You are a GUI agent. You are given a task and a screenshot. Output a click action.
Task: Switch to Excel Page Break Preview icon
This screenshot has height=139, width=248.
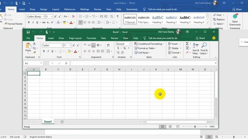[x=178, y=127]
